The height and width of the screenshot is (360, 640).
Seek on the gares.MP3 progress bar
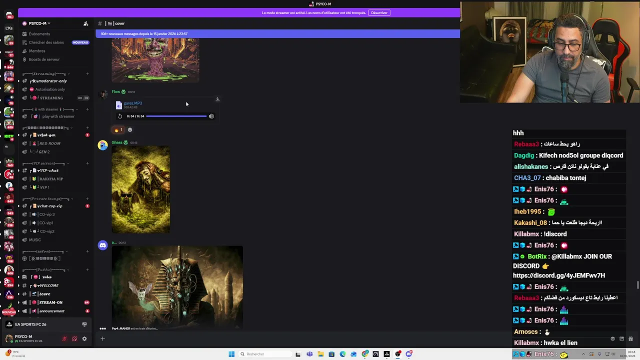176,116
